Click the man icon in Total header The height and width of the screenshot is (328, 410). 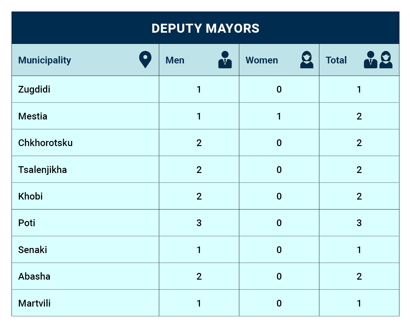[x=371, y=60]
